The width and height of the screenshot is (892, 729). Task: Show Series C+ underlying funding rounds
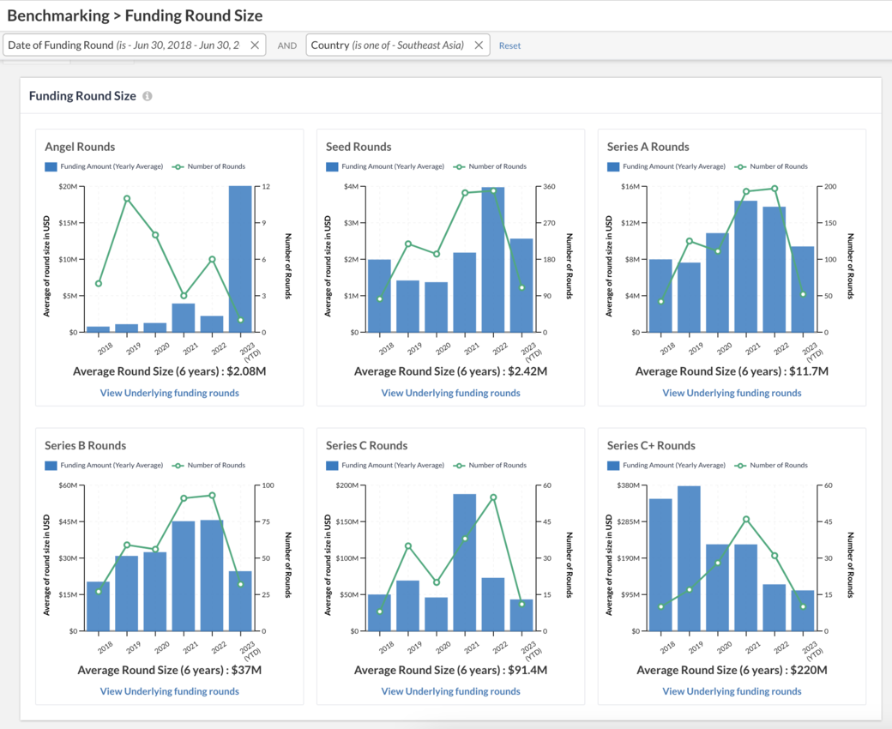[732, 691]
